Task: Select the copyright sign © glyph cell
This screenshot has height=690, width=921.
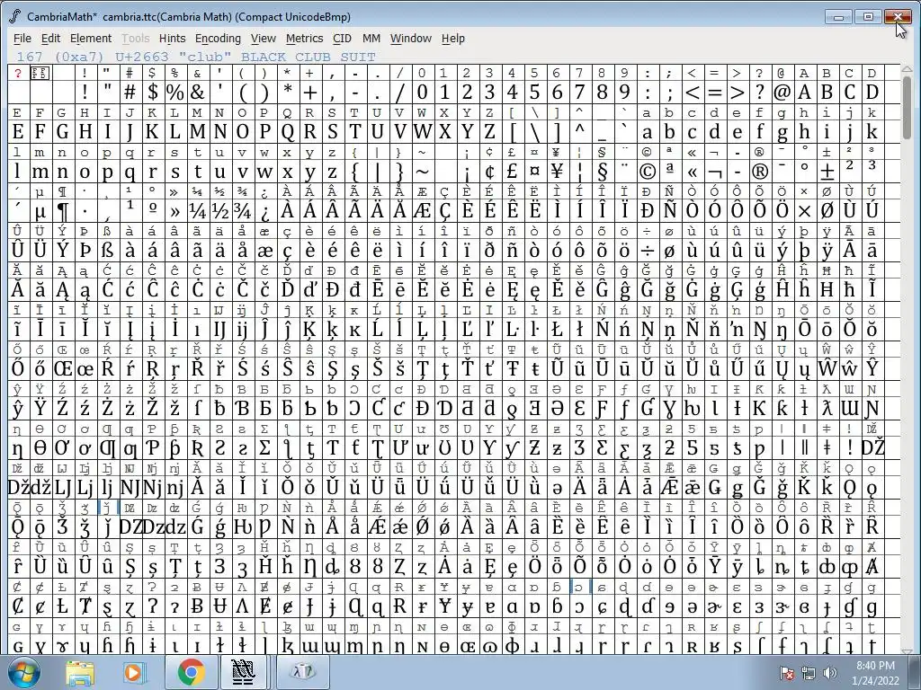Action: (x=647, y=172)
